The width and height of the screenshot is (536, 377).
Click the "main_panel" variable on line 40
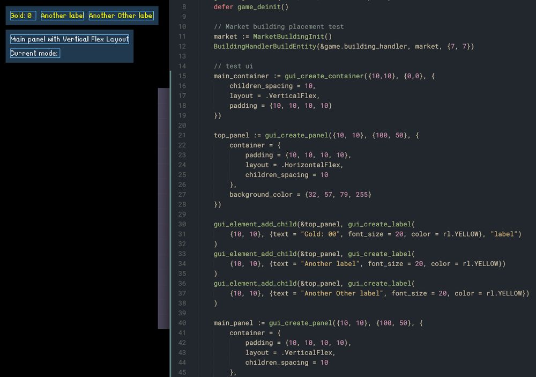tap(233, 323)
